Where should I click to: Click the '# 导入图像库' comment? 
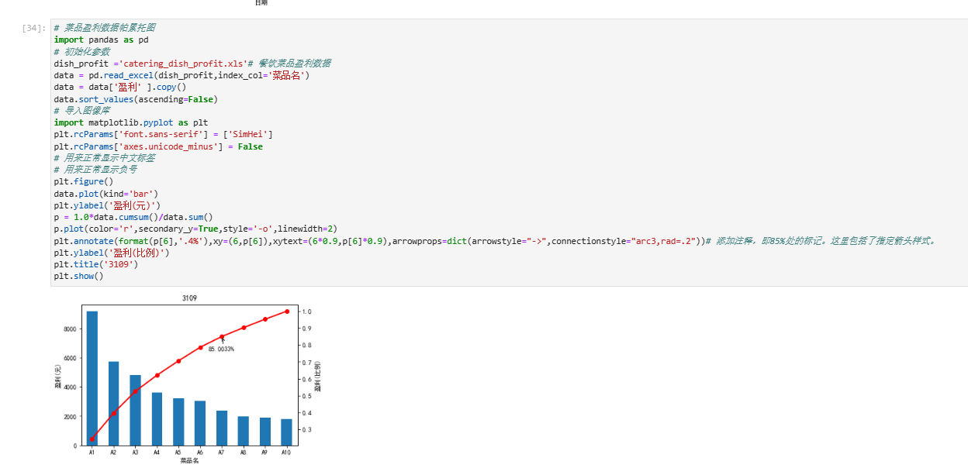tap(81, 111)
